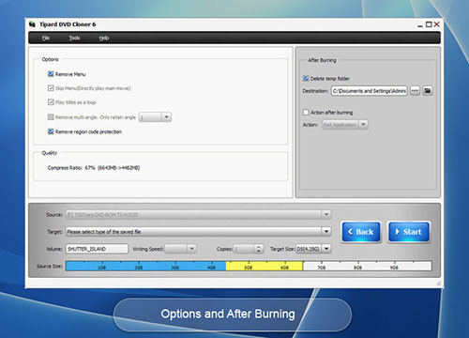Image resolution: width=469 pixels, height=338 pixels.
Task: Open the Help menu
Action: click(x=104, y=38)
